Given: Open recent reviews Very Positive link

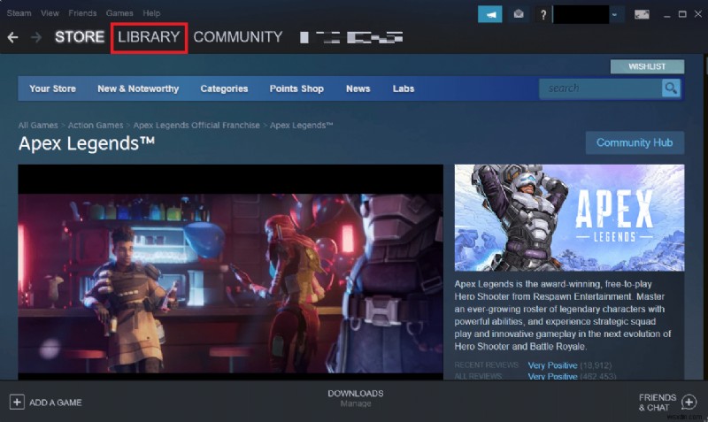Looking at the screenshot, I should 552,365.
